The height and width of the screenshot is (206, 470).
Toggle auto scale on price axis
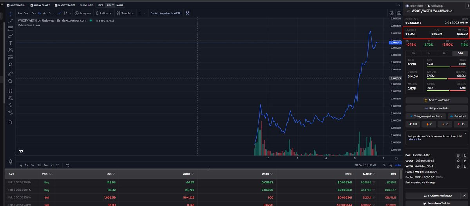click(x=398, y=165)
